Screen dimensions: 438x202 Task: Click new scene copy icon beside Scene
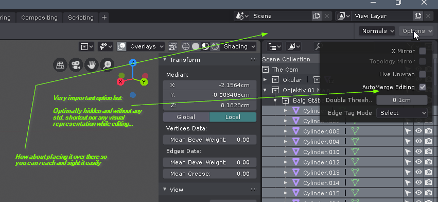coord(316,16)
